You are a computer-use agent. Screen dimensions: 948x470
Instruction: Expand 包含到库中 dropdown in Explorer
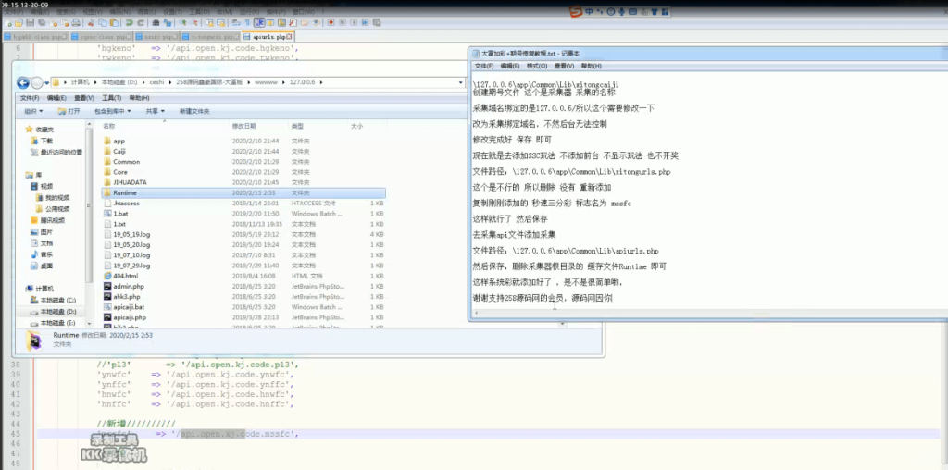point(112,111)
